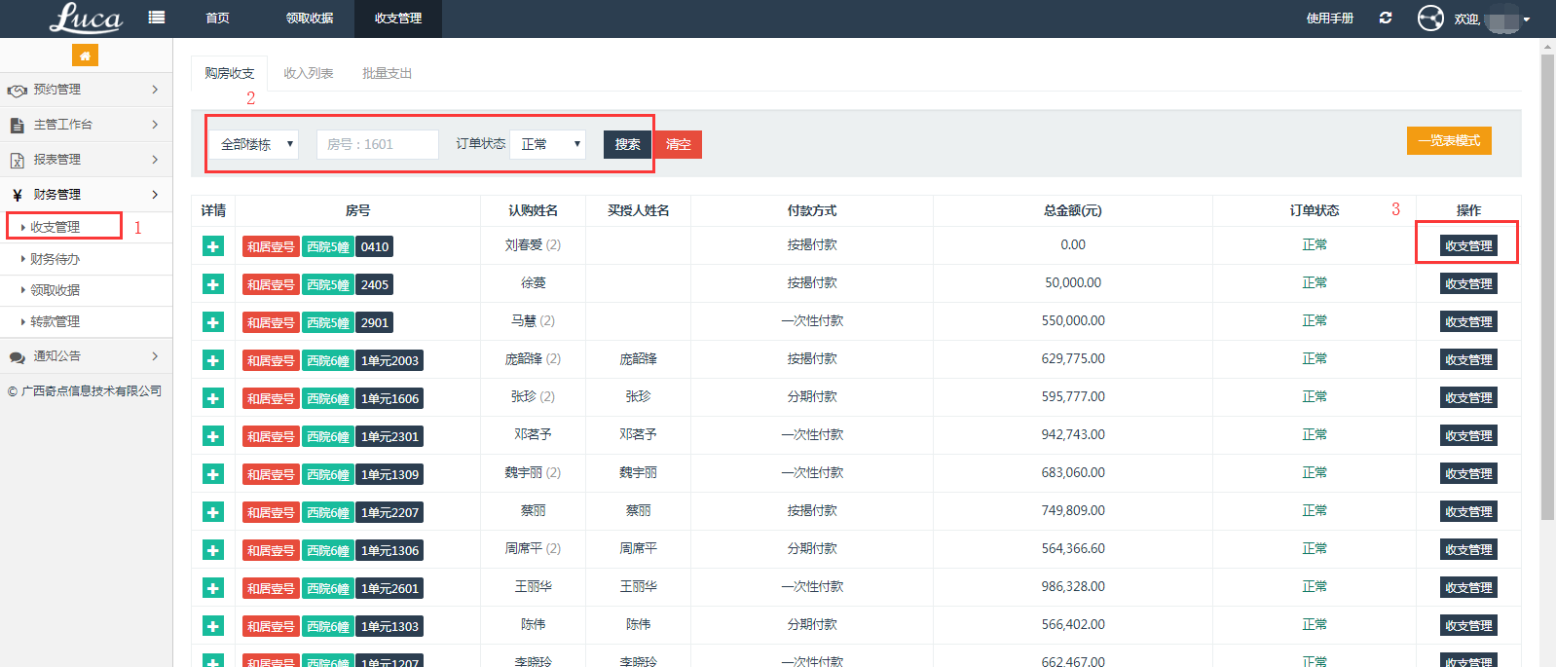Expand 报表管理 sidebar section
The image size is (1556, 667).
click(86, 160)
